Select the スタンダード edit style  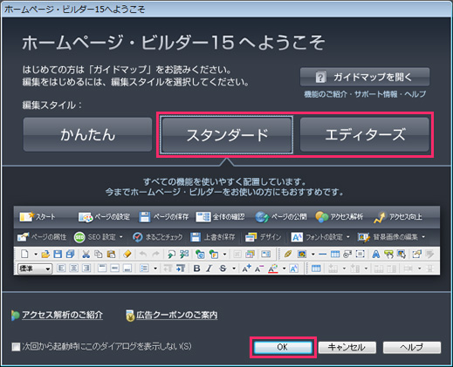click(x=227, y=135)
